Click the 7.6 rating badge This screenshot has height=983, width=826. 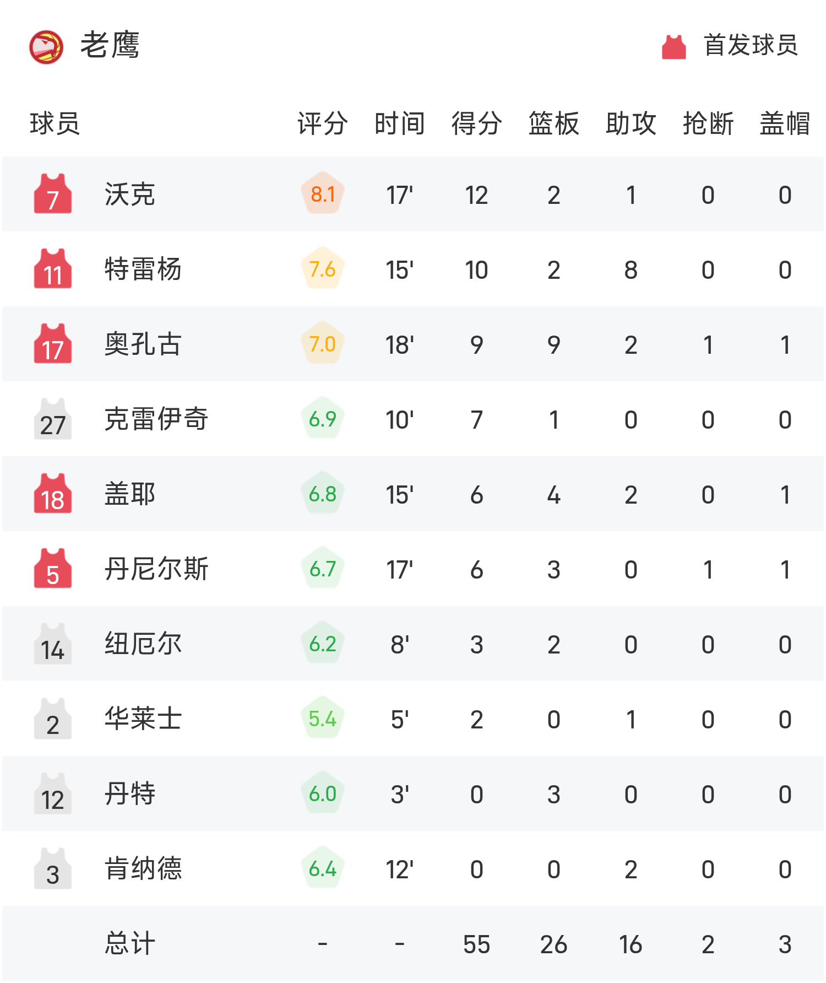(x=323, y=269)
